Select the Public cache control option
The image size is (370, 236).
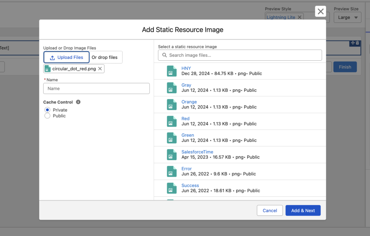[47, 116]
